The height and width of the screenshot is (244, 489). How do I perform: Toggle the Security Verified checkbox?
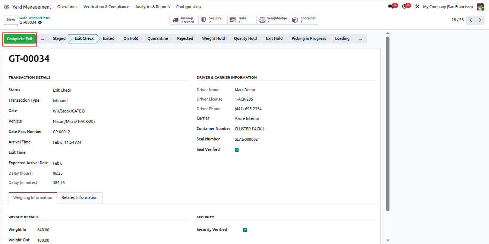(x=245, y=230)
